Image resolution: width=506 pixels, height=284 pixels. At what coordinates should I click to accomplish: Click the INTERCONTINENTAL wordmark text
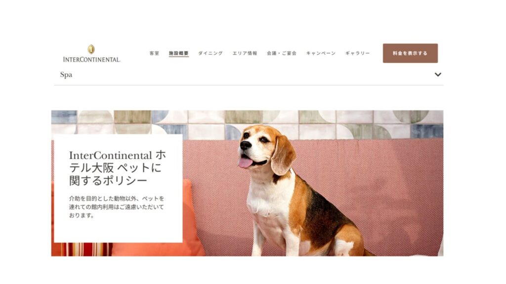(91, 59)
